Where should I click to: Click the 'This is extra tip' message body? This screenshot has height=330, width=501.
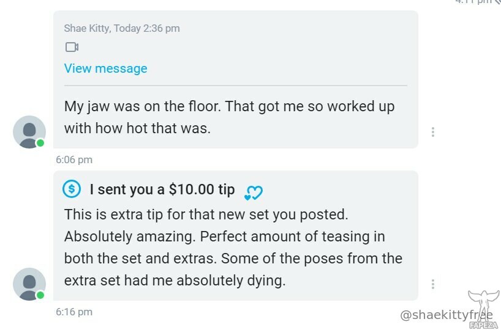click(233, 248)
